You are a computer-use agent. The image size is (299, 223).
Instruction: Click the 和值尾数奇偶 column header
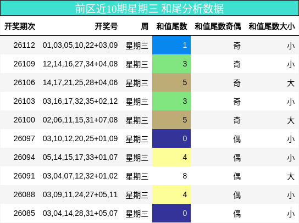click(218, 26)
